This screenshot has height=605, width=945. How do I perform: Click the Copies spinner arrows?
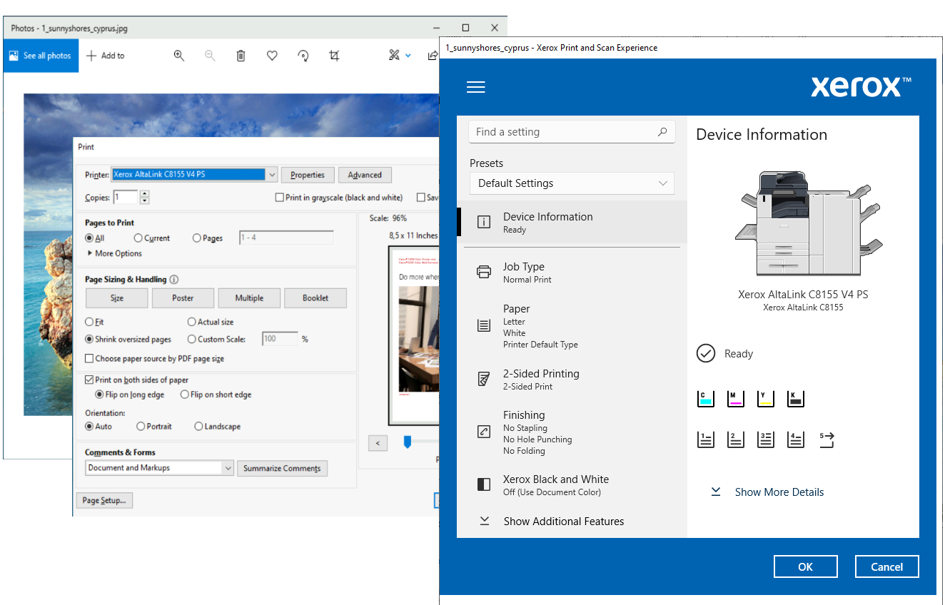click(x=144, y=198)
